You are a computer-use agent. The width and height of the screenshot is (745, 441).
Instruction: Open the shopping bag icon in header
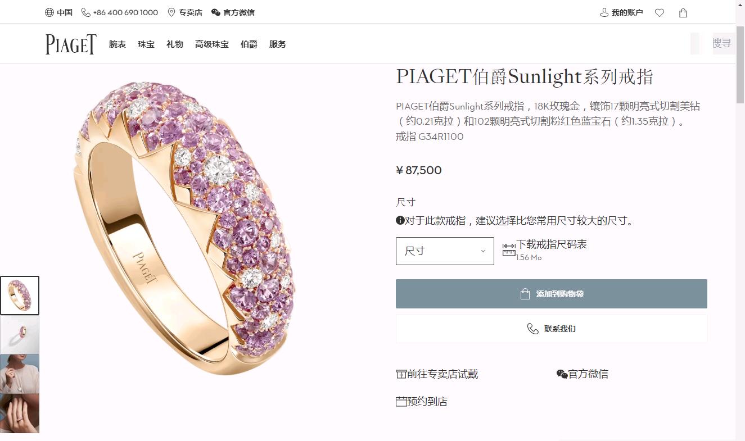click(x=683, y=13)
